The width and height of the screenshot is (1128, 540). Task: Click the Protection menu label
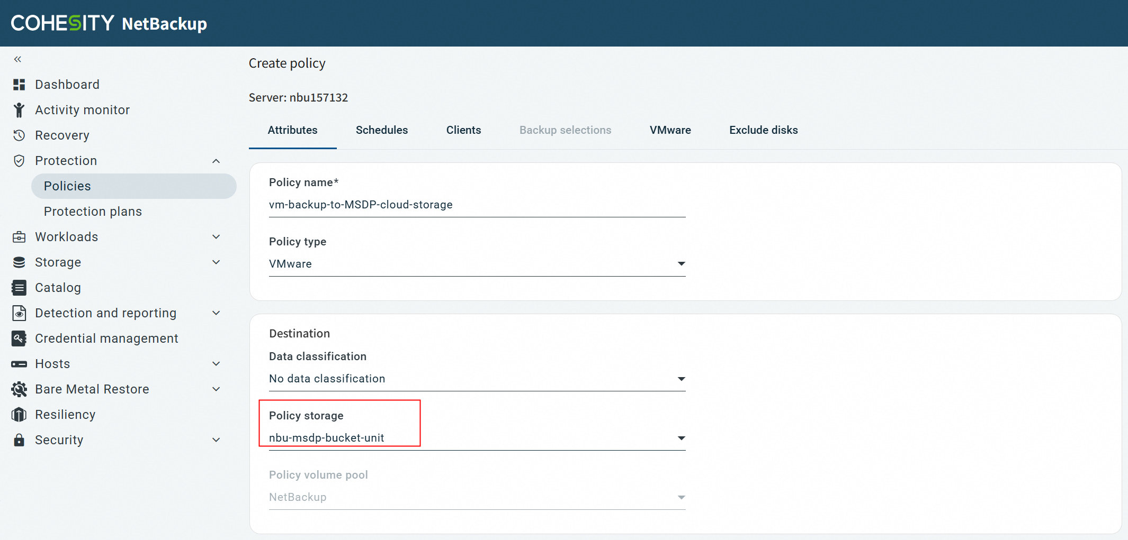point(66,161)
